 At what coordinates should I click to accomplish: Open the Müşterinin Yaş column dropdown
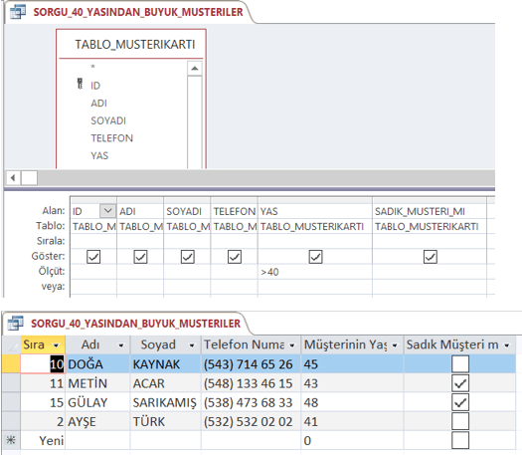click(395, 345)
